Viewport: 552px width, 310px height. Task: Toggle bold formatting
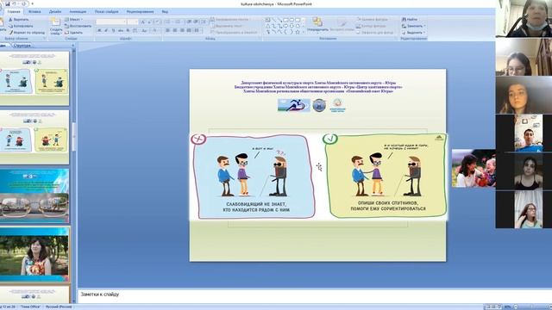coord(99,31)
